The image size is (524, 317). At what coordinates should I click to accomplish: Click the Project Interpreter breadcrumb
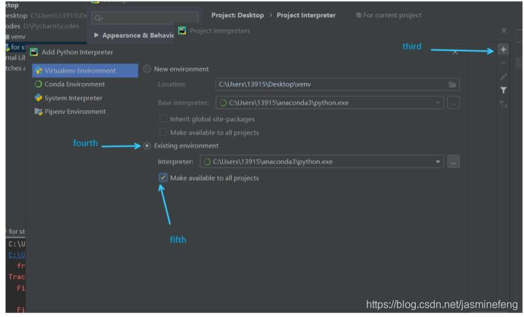306,15
